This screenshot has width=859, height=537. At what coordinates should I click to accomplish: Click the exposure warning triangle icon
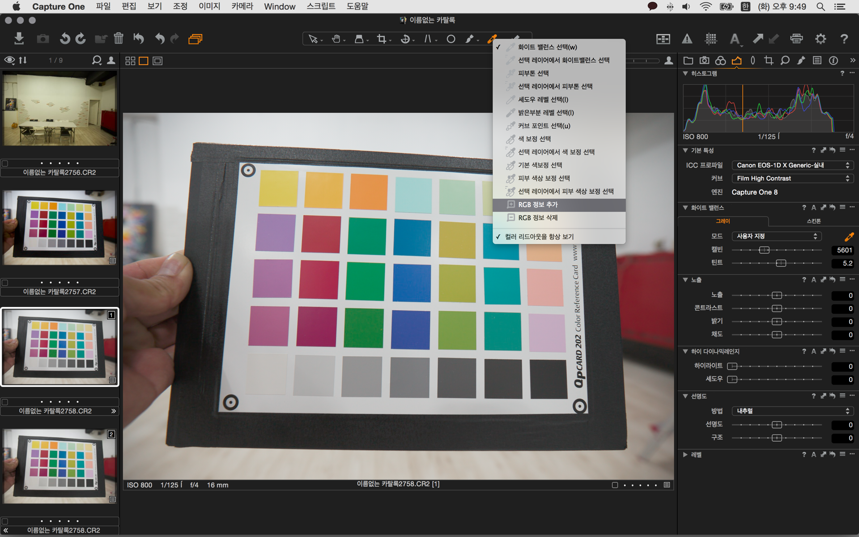(687, 39)
